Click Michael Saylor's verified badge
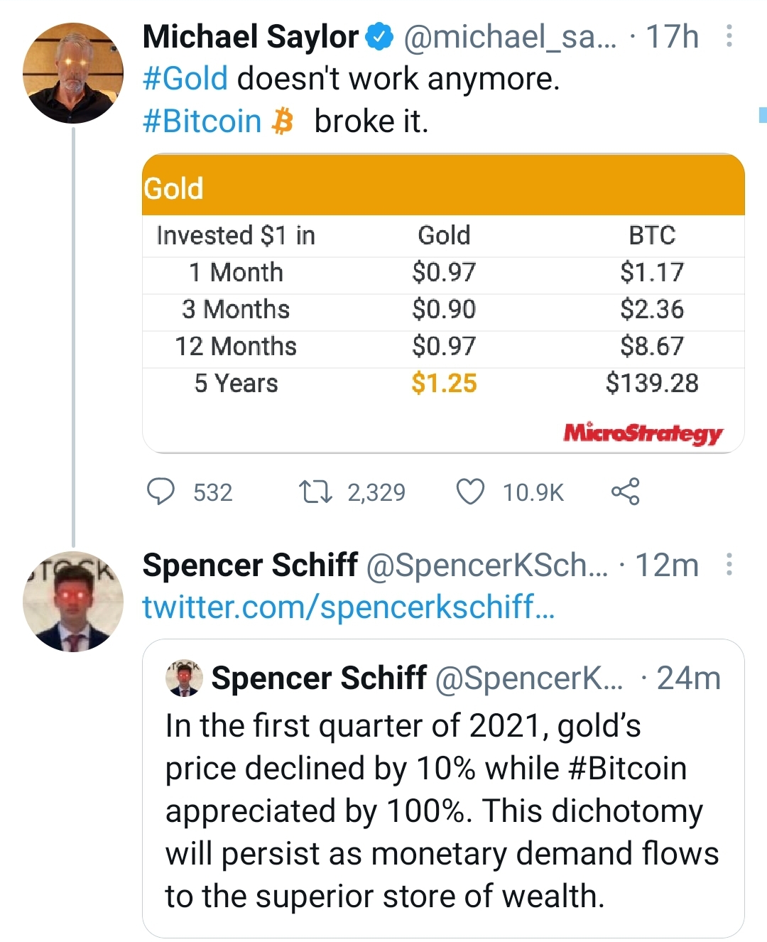The height and width of the screenshot is (942, 767). coord(380,37)
